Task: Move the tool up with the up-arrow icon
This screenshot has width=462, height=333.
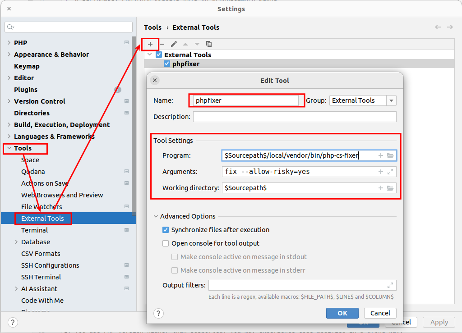Action: [x=185, y=44]
